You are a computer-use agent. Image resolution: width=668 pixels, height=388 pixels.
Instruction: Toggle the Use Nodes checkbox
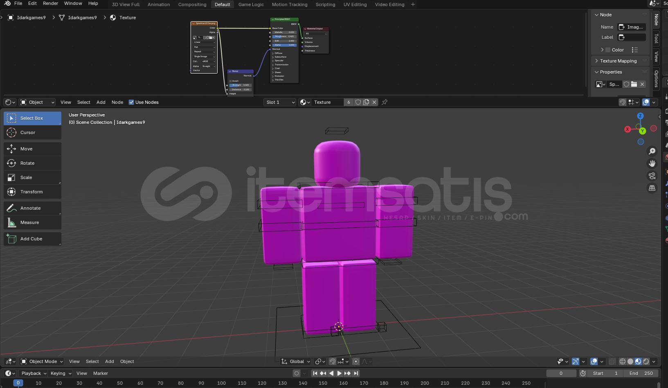(131, 102)
